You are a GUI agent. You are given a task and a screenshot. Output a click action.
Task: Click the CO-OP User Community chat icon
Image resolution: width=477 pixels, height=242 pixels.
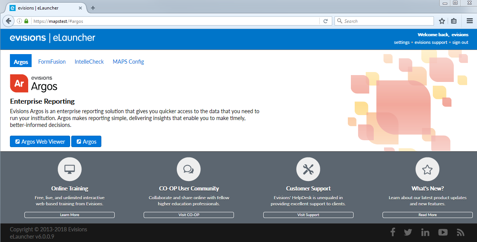(189, 169)
